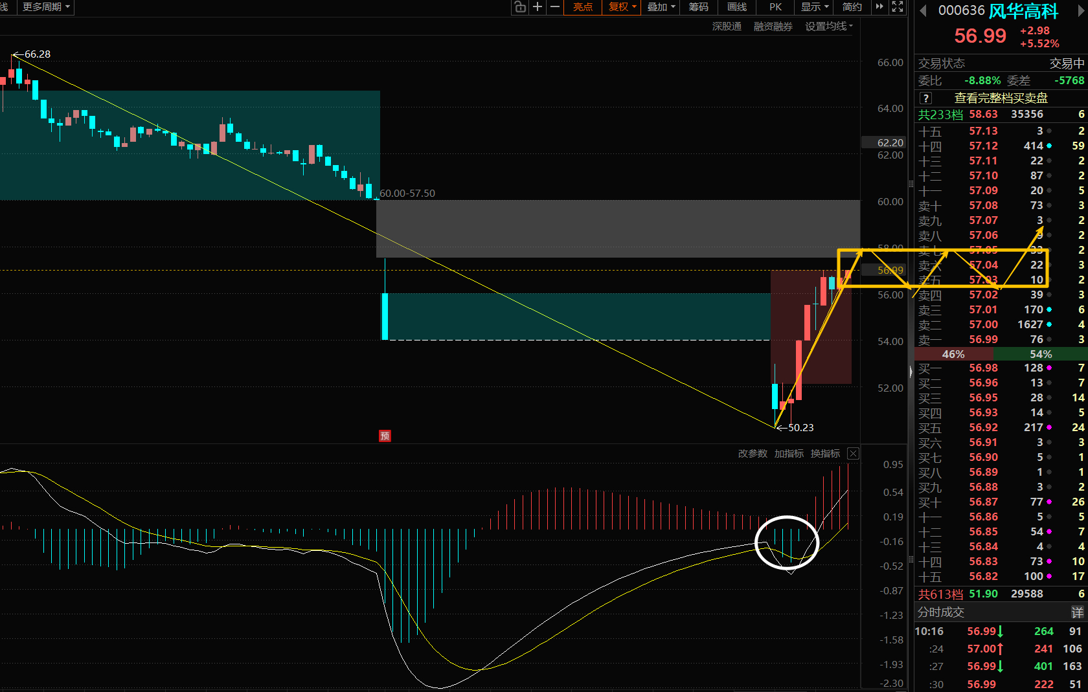
Task: Go to next stock with right arrow
Action: [1081, 10]
